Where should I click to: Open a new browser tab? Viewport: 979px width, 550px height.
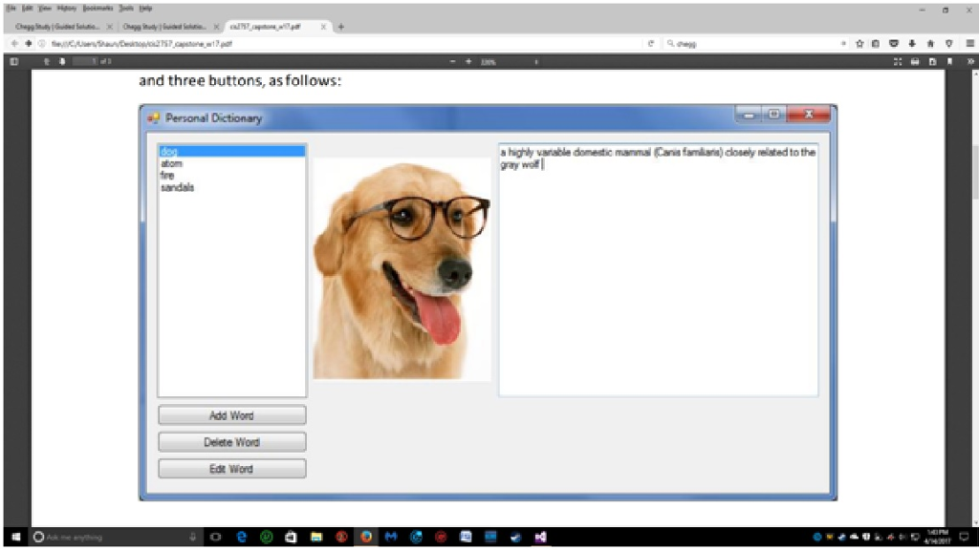[341, 27]
